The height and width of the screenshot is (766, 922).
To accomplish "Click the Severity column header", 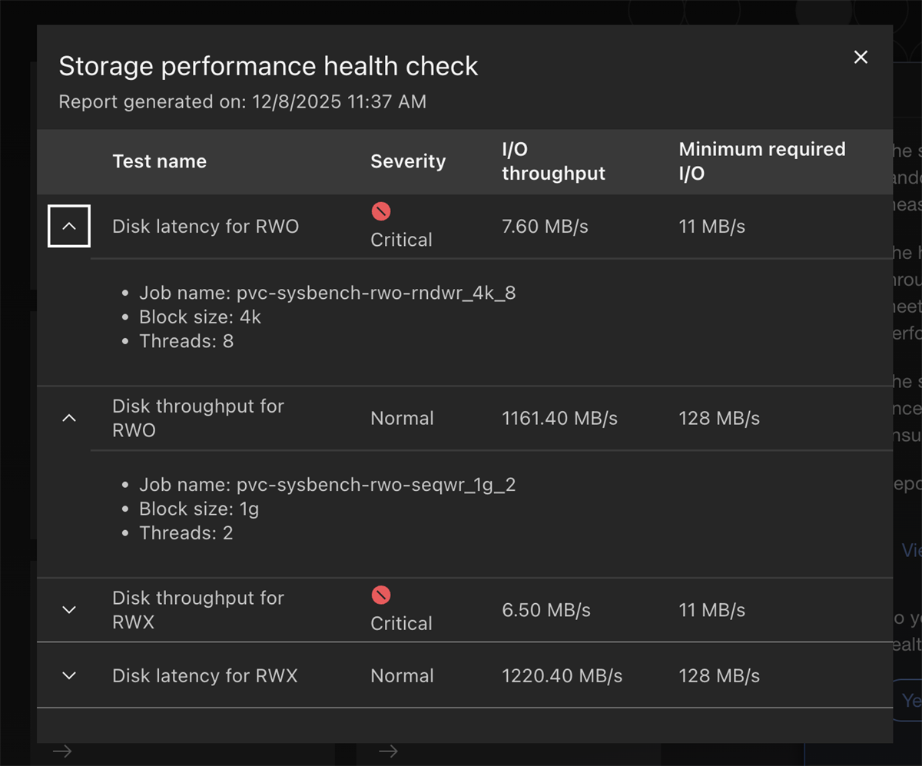I will (408, 161).
